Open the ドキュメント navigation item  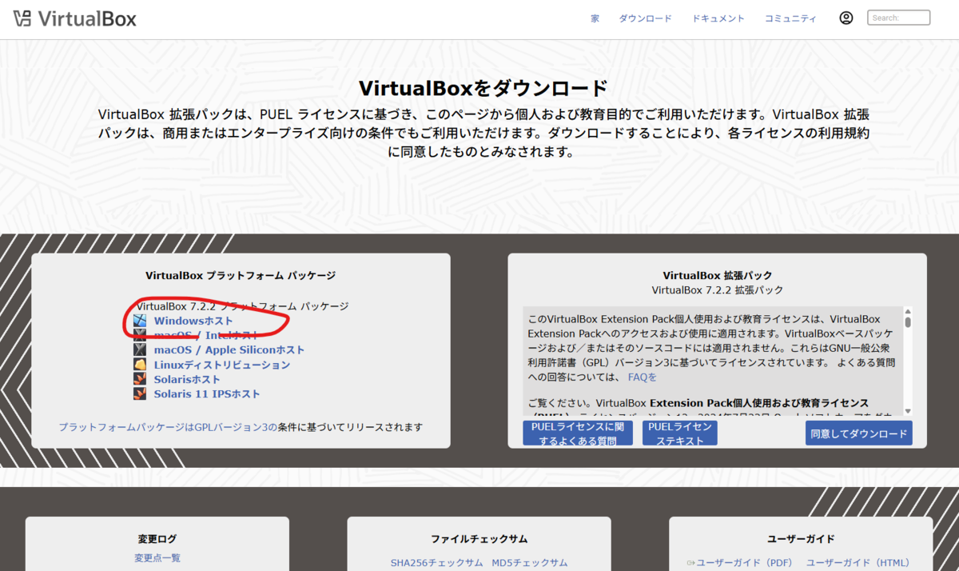click(x=718, y=18)
